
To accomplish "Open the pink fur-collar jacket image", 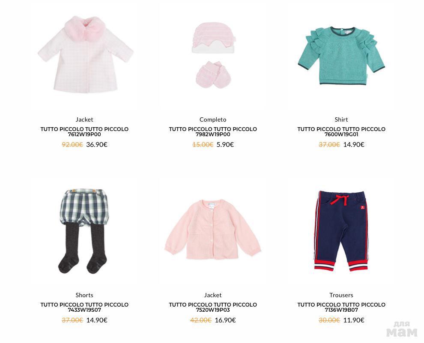I will pos(85,54).
